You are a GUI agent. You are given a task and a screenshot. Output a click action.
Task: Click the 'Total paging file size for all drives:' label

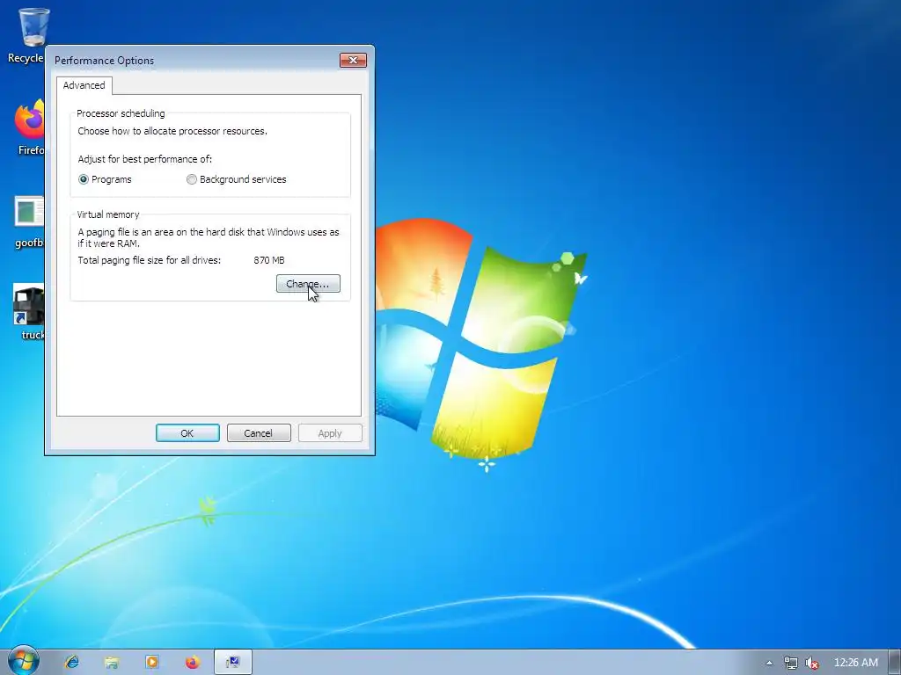click(x=150, y=260)
